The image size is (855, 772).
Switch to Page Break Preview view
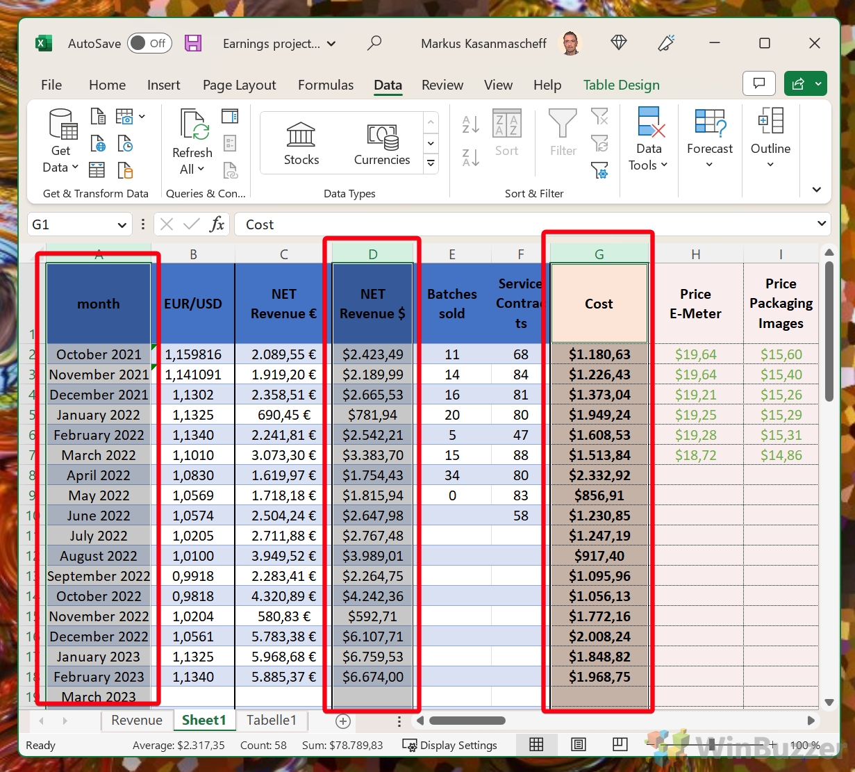tap(620, 745)
